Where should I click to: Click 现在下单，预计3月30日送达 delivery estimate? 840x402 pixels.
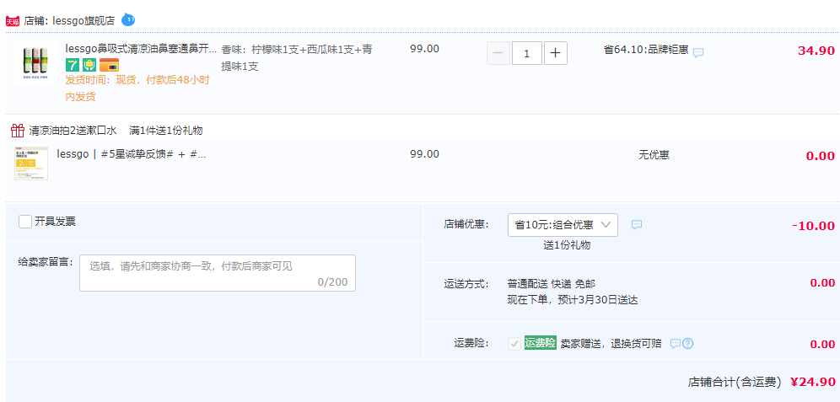(573, 300)
